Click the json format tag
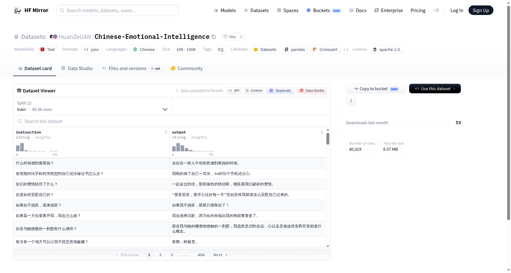Image resolution: width=511 pixels, height=273 pixels. (91, 49)
